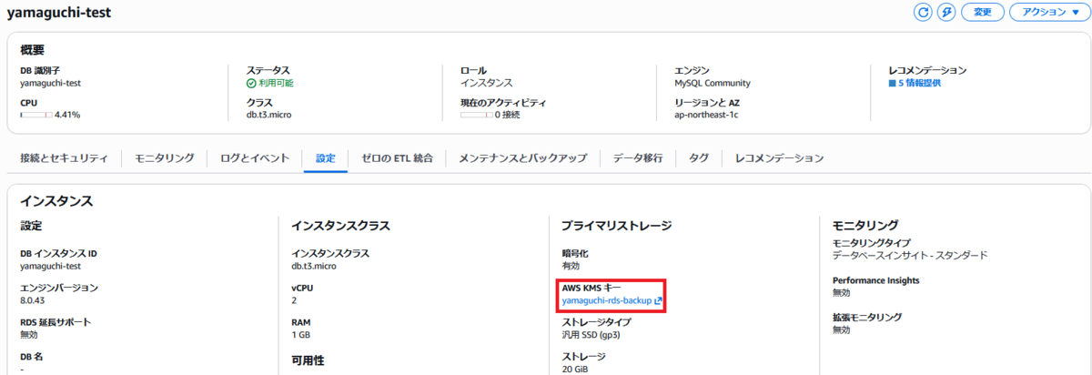Click the vCPU value 2

point(294,300)
